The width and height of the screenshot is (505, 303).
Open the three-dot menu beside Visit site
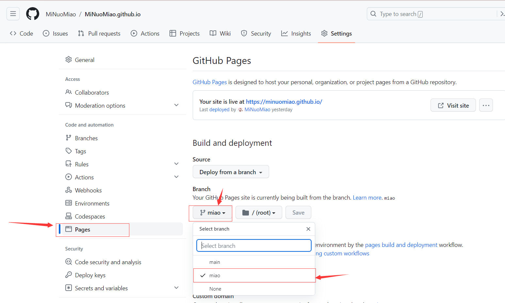click(x=486, y=105)
